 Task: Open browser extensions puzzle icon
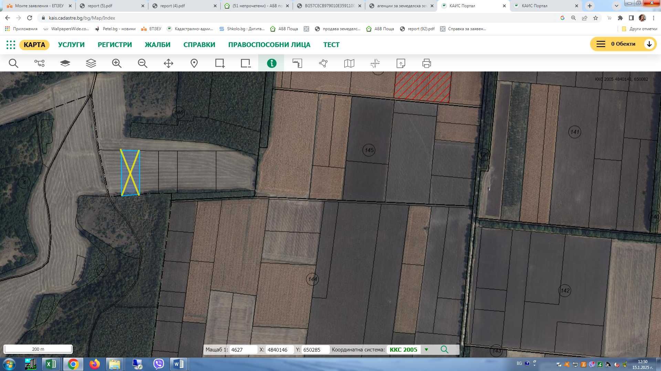point(620,18)
